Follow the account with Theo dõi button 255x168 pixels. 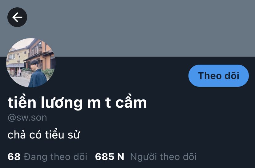coord(219,76)
